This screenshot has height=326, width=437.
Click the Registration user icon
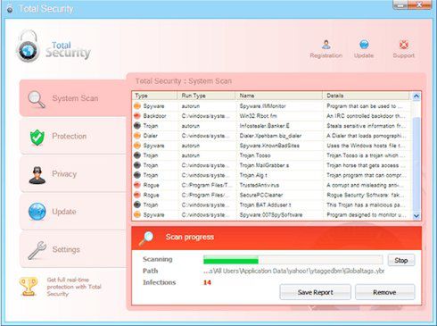[x=326, y=45]
